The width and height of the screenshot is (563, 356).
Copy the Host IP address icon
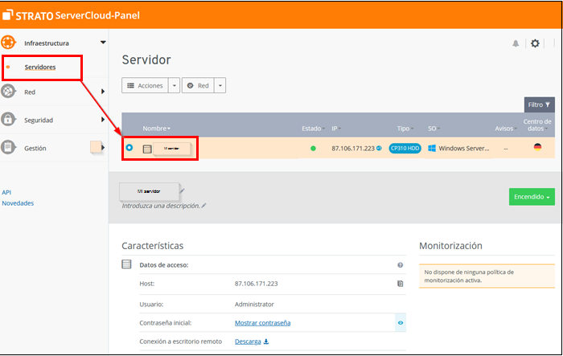400,284
